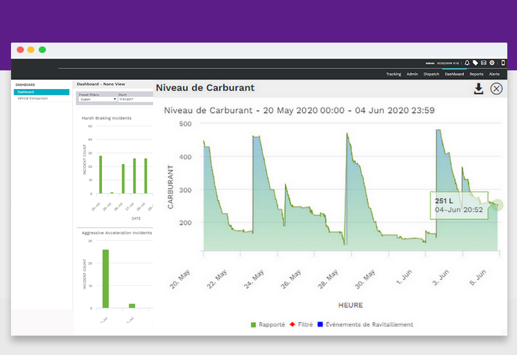
Task: Expand the Preset filters Custom dropdown
Action: pos(98,99)
